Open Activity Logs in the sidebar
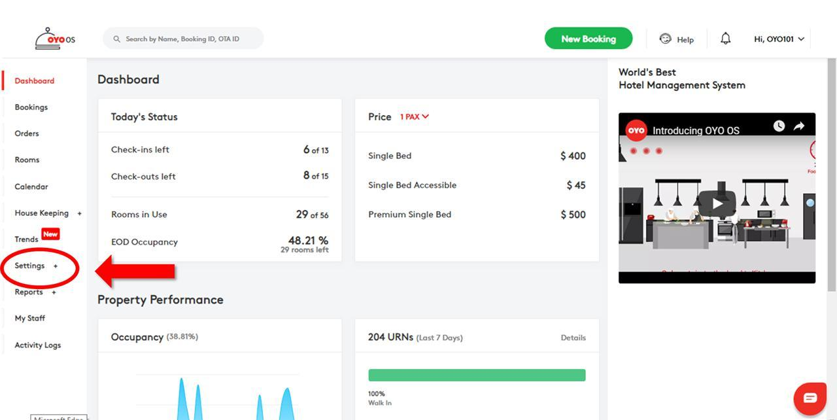 pyautogui.click(x=37, y=345)
